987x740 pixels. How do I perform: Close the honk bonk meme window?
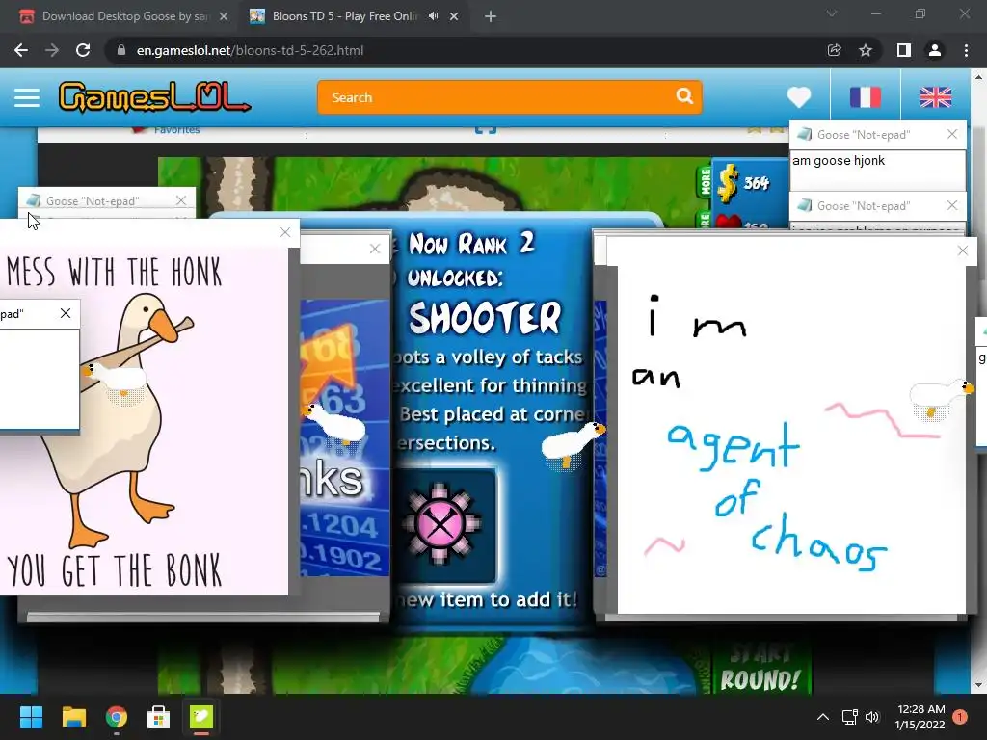(x=285, y=232)
